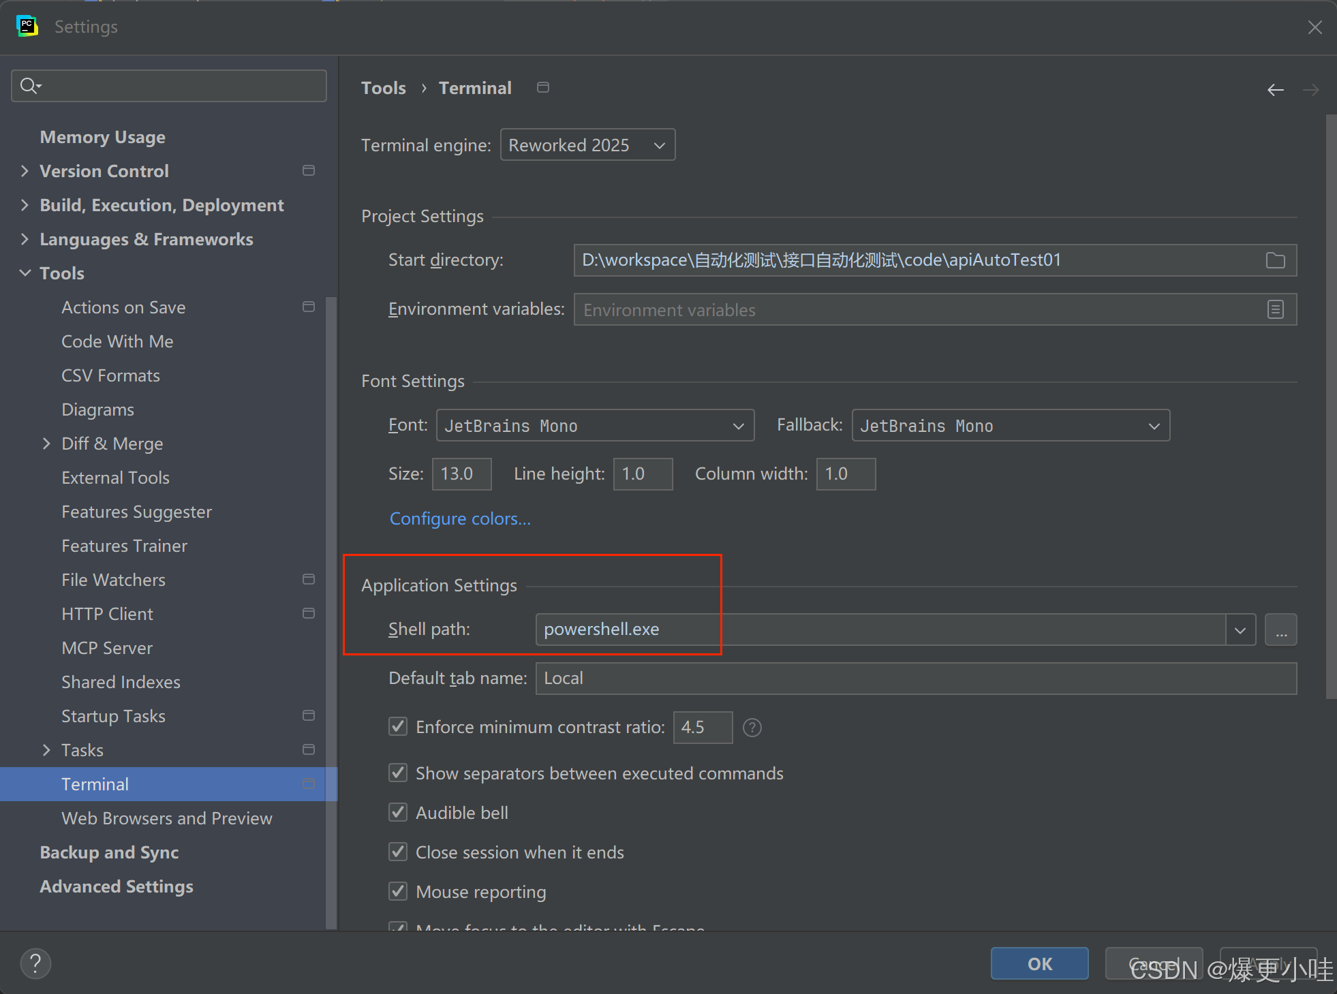Expand the Version Control tree node
Image resolution: width=1337 pixels, height=994 pixels.
click(x=25, y=171)
